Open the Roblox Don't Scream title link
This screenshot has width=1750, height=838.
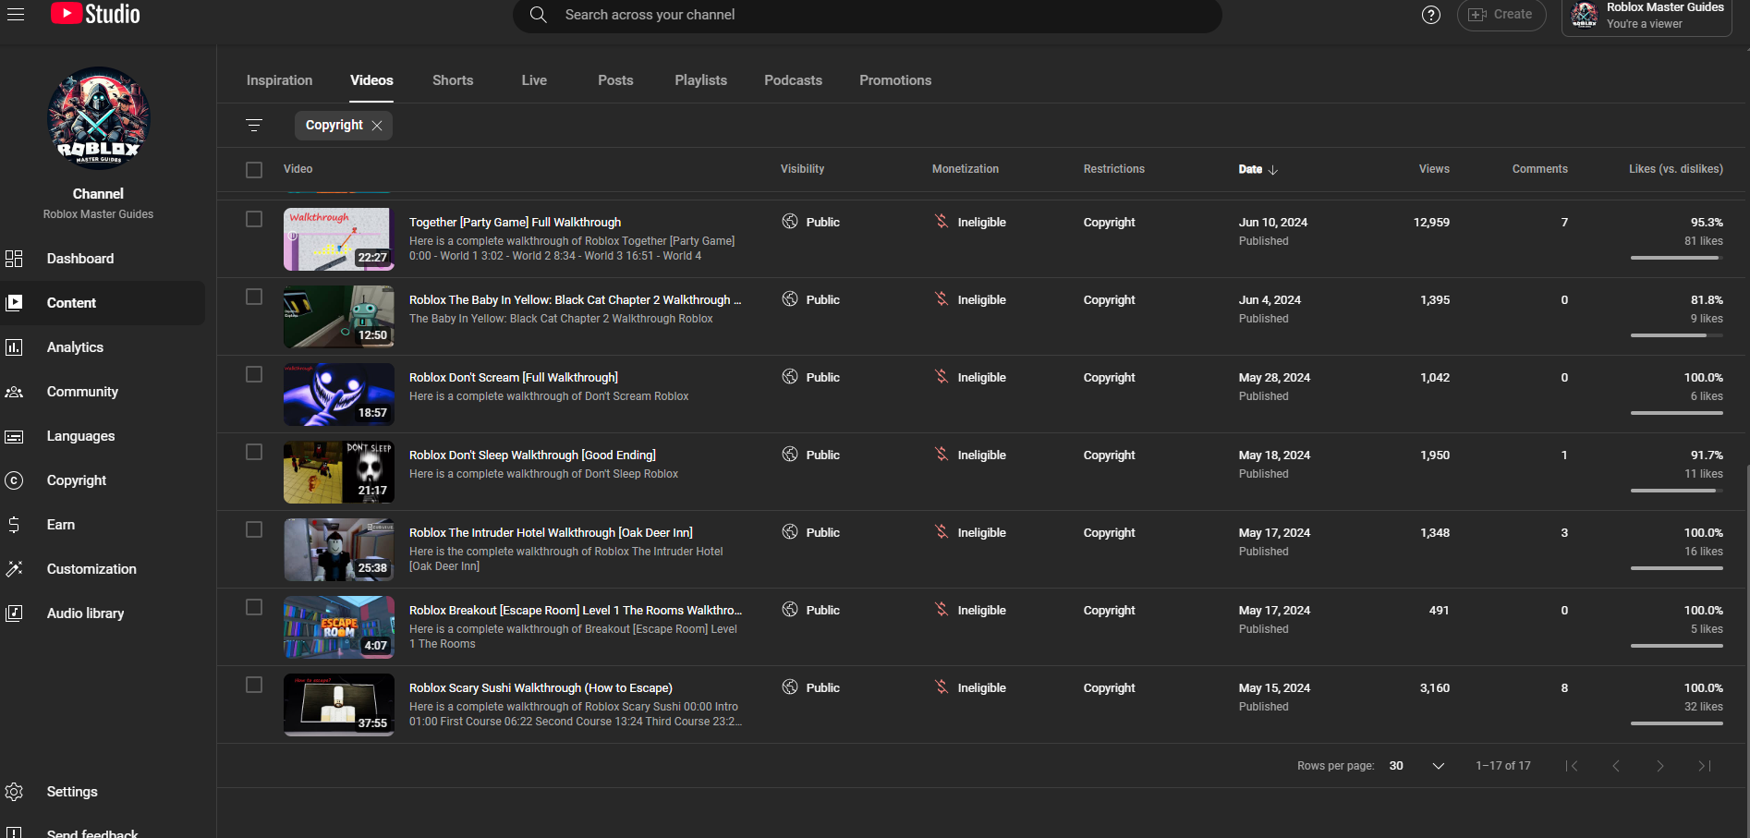[x=514, y=378]
